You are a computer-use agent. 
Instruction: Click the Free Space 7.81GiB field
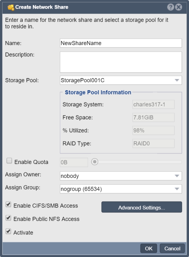coord(153,117)
